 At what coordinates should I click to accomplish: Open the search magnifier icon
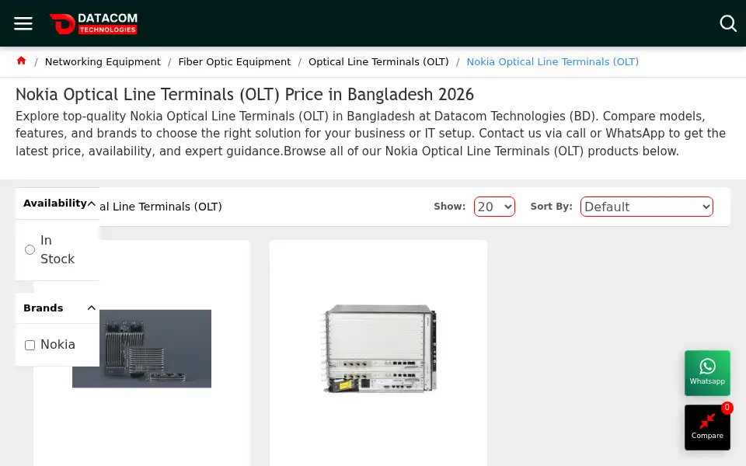point(728,23)
